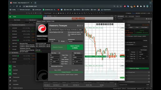
Task: Open the account selector dropdown IC Markets
Action: [139, 13]
